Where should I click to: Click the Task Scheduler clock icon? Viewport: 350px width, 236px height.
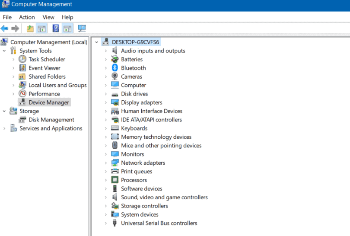click(22, 59)
